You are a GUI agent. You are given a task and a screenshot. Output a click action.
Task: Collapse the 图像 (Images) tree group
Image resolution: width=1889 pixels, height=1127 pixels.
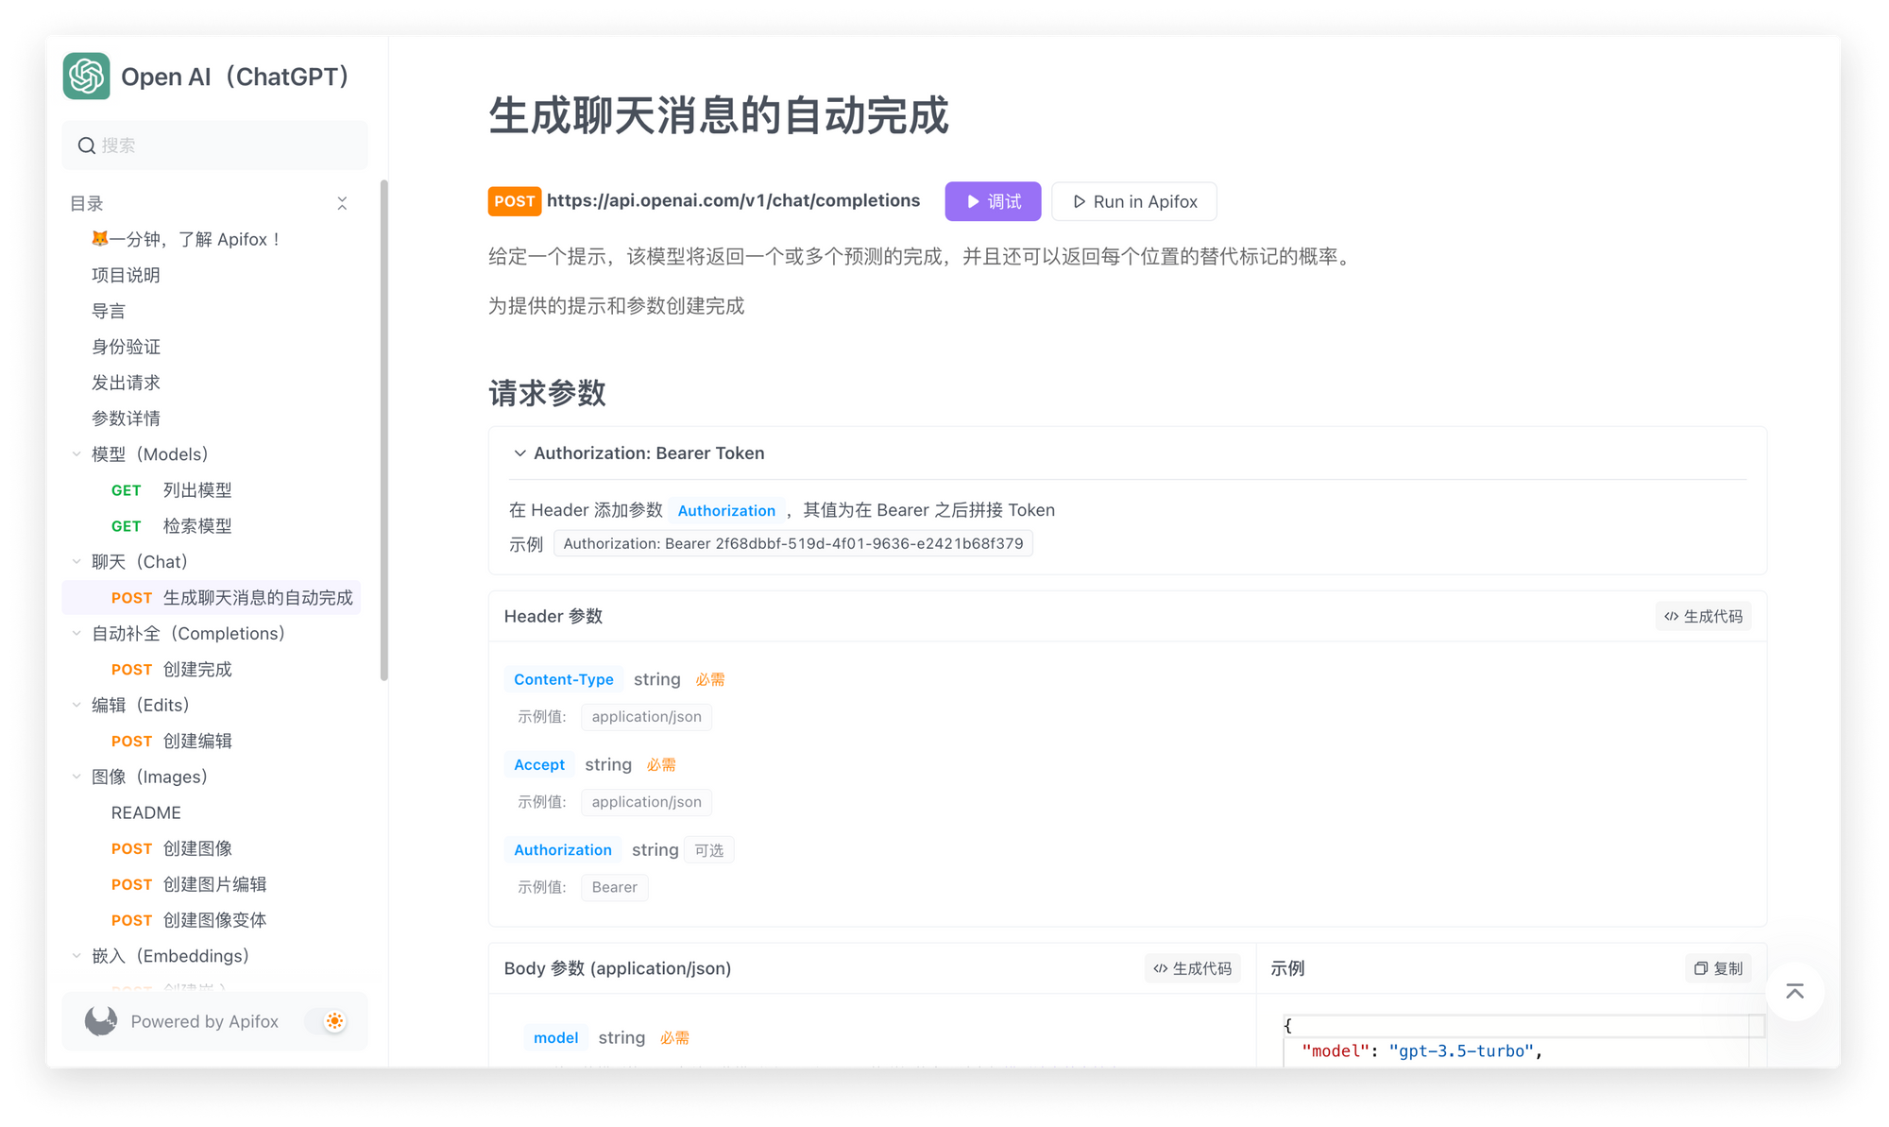coord(77,777)
